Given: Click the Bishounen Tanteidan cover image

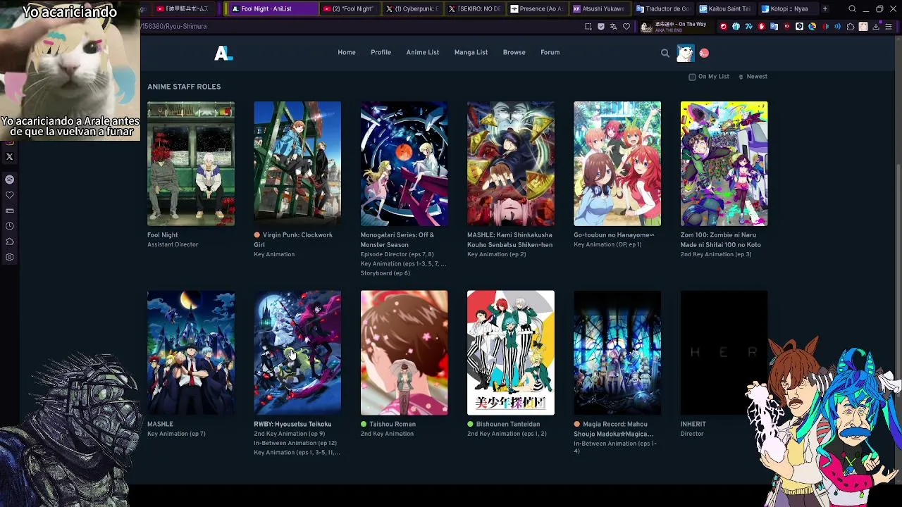Looking at the screenshot, I should 511,353.
